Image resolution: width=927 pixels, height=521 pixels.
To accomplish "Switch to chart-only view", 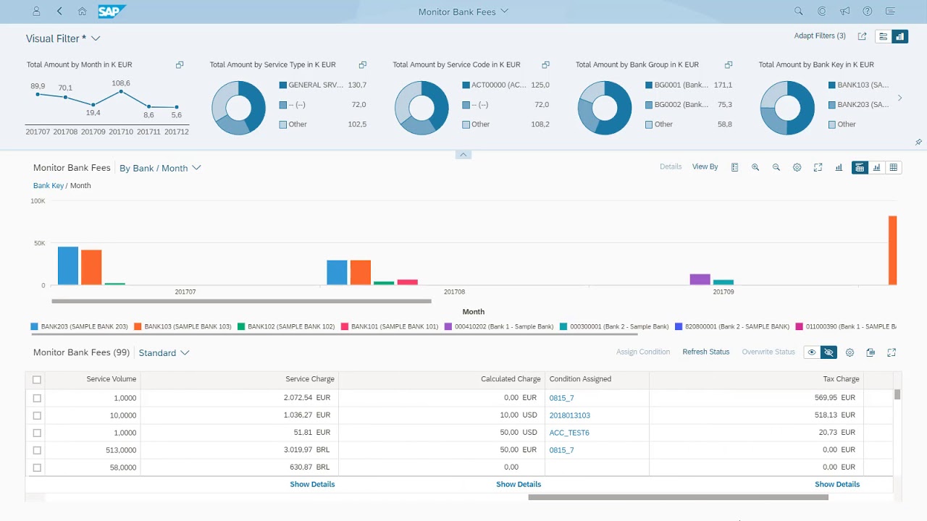I will tap(877, 167).
